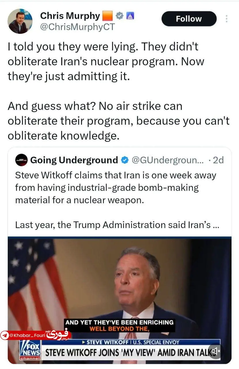The width and height of the screenshot is (239, 369).
Task: Unmute the video using the speaker icon
Action: 216,351
